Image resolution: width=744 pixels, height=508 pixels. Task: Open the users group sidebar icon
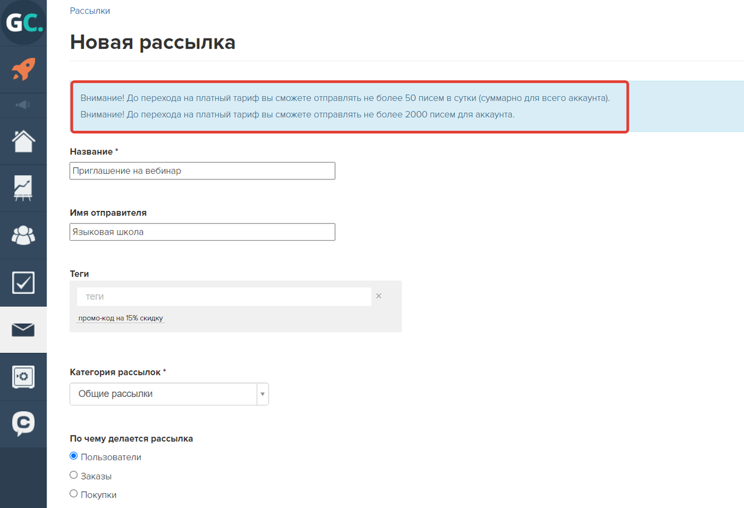[24, 235]
